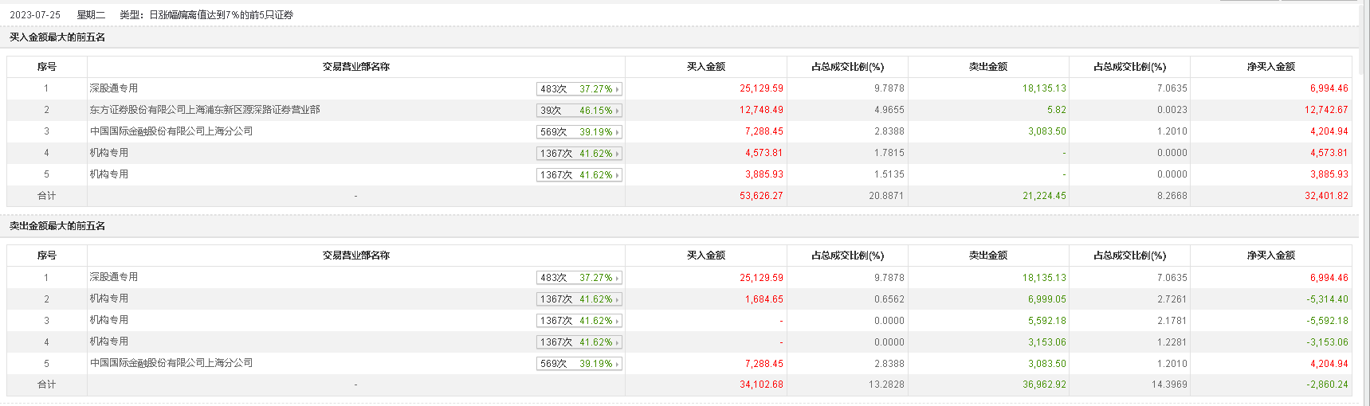Image resolution: width=1370 pixels, height=406 pixels.
Task: Open 中国国际金融股份有限公司上海分公司 in buy table
Action: (x=171, y=131)
